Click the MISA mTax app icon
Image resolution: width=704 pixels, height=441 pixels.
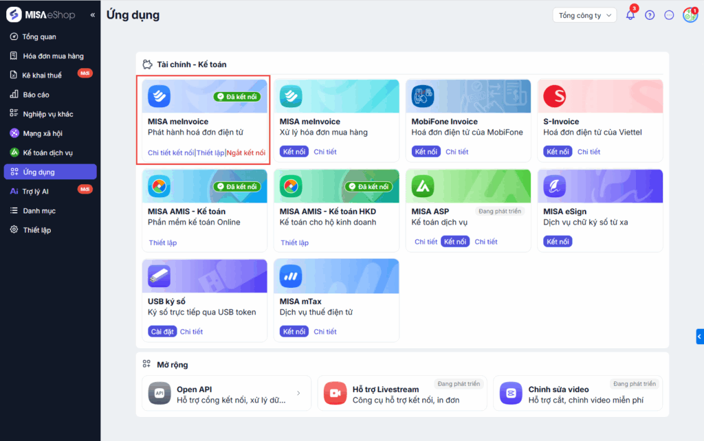[x=291, y=276]
